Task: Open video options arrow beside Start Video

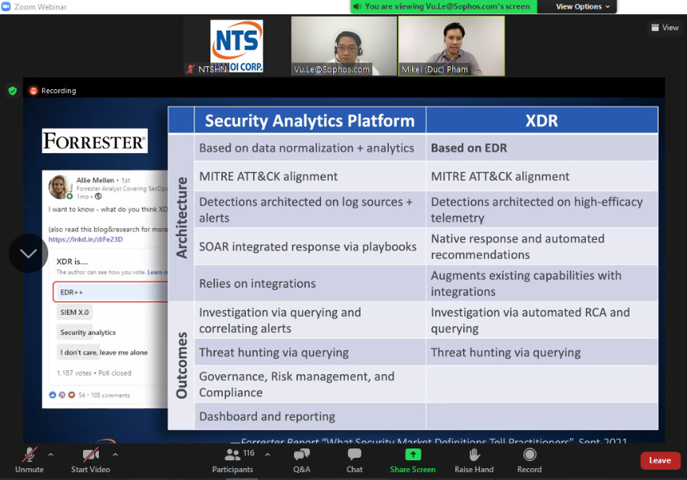Action: tap(115, 455)
